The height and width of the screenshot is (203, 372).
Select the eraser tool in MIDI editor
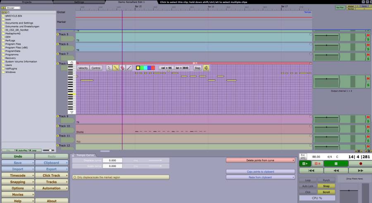122,68
